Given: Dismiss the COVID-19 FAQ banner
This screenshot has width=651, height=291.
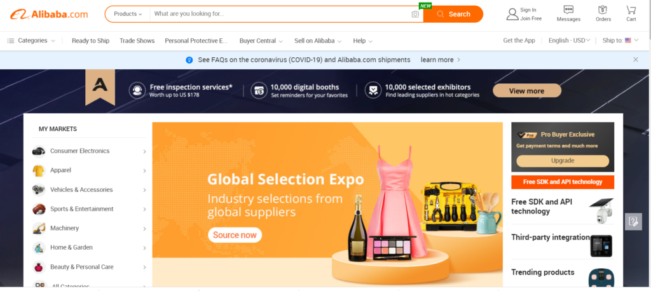Looking at the screenshot, I should pos(636,60).
